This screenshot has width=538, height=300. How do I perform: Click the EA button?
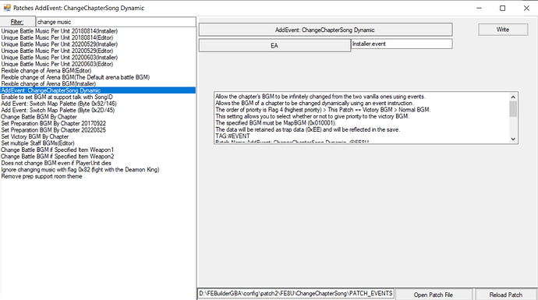coord(274,46)
